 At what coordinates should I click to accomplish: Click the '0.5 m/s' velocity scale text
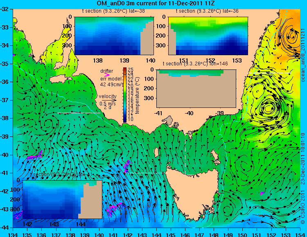pos(108,104)
